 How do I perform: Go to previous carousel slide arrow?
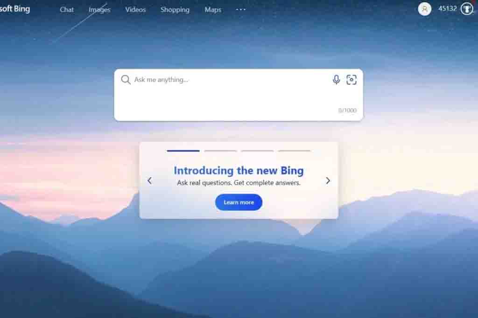(149, 180)
